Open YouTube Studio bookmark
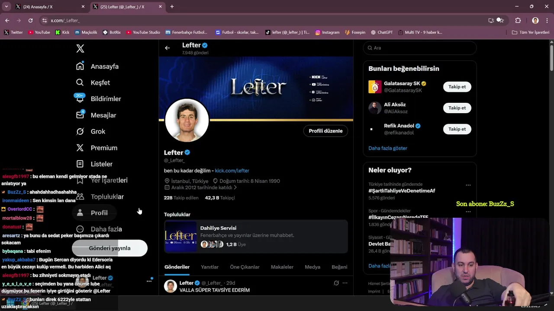The height and width of the screenshot is (311, 554). [x=143, y=32]
